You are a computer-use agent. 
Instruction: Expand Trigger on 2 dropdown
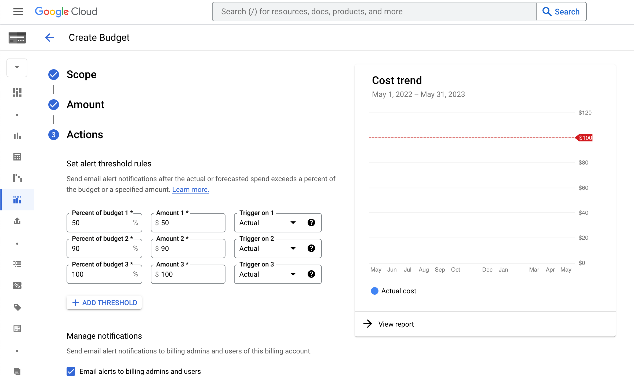pyautogui.click(x=293, y=248)
